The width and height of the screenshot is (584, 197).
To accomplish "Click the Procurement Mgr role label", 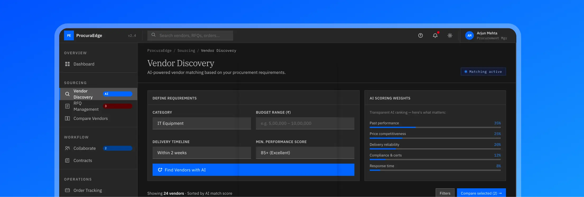I will click(x=492, y=38).
